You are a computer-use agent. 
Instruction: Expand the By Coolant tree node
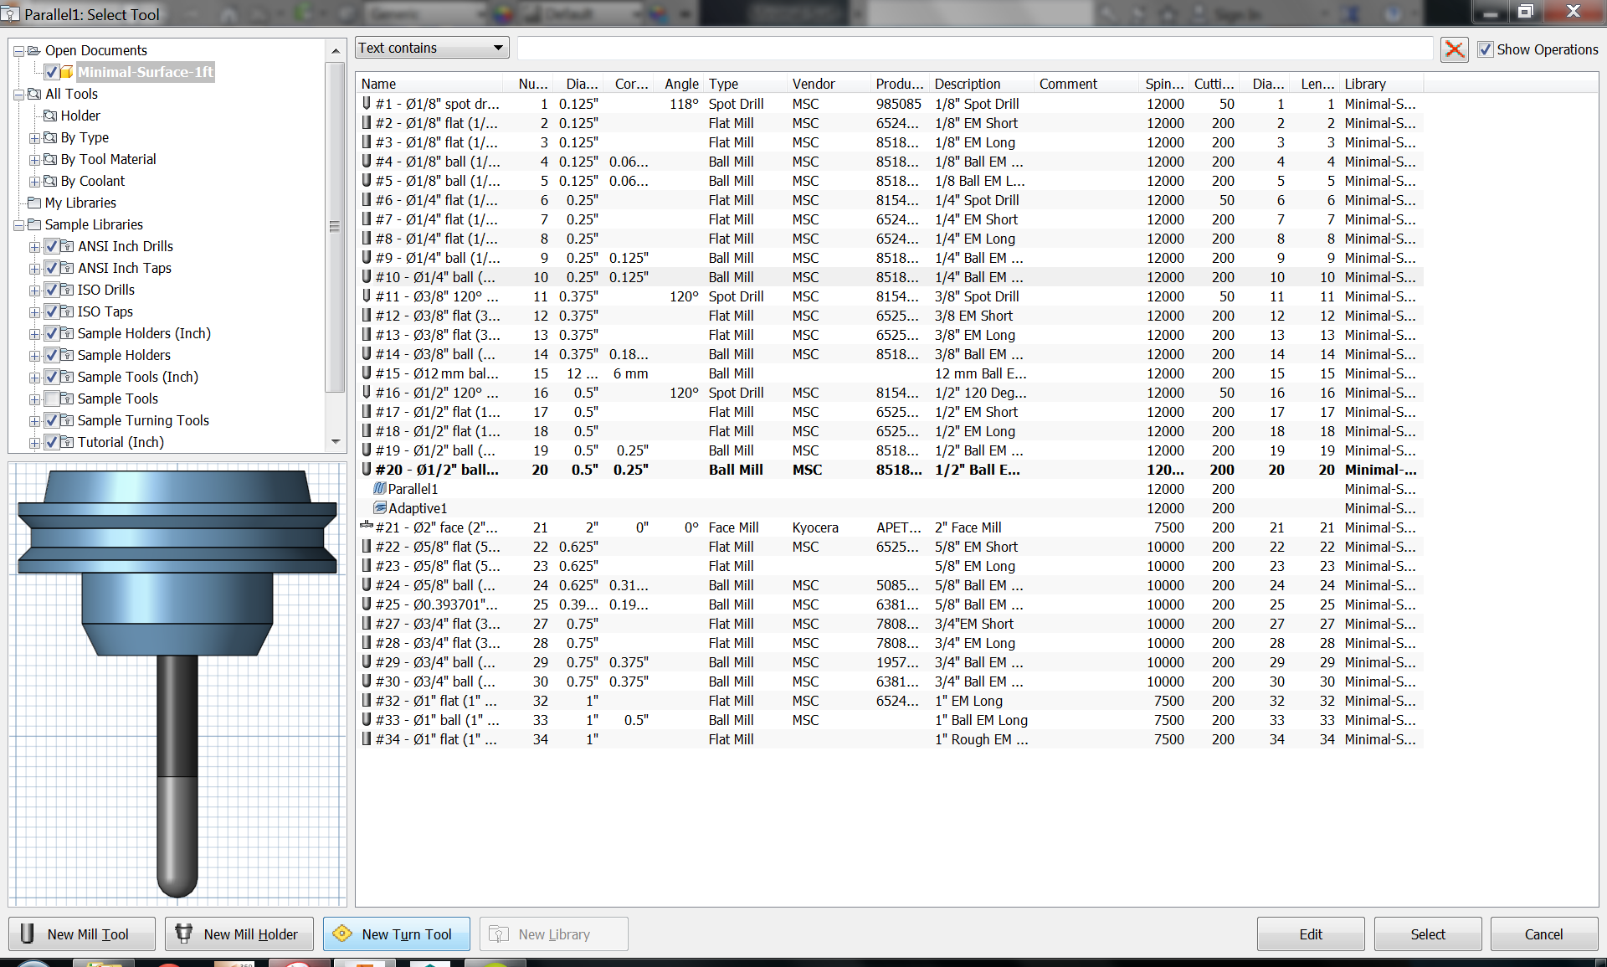click(x=34, y=182)
